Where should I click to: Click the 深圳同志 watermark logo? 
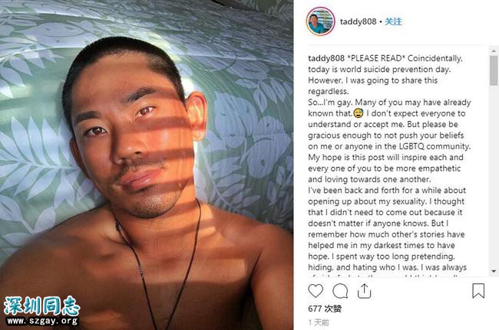pos(41,306)
